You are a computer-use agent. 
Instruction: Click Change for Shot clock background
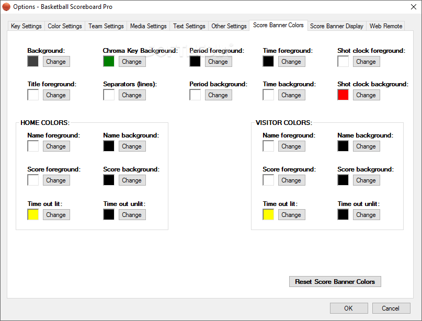coord(366,95)
